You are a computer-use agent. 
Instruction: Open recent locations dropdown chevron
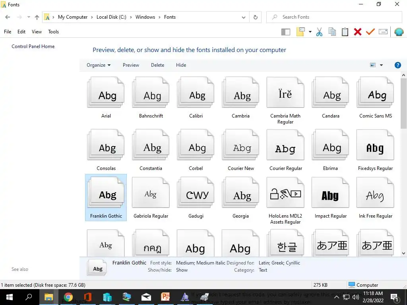pos(29,17)
